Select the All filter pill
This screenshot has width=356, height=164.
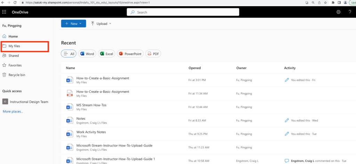(68, 54)
